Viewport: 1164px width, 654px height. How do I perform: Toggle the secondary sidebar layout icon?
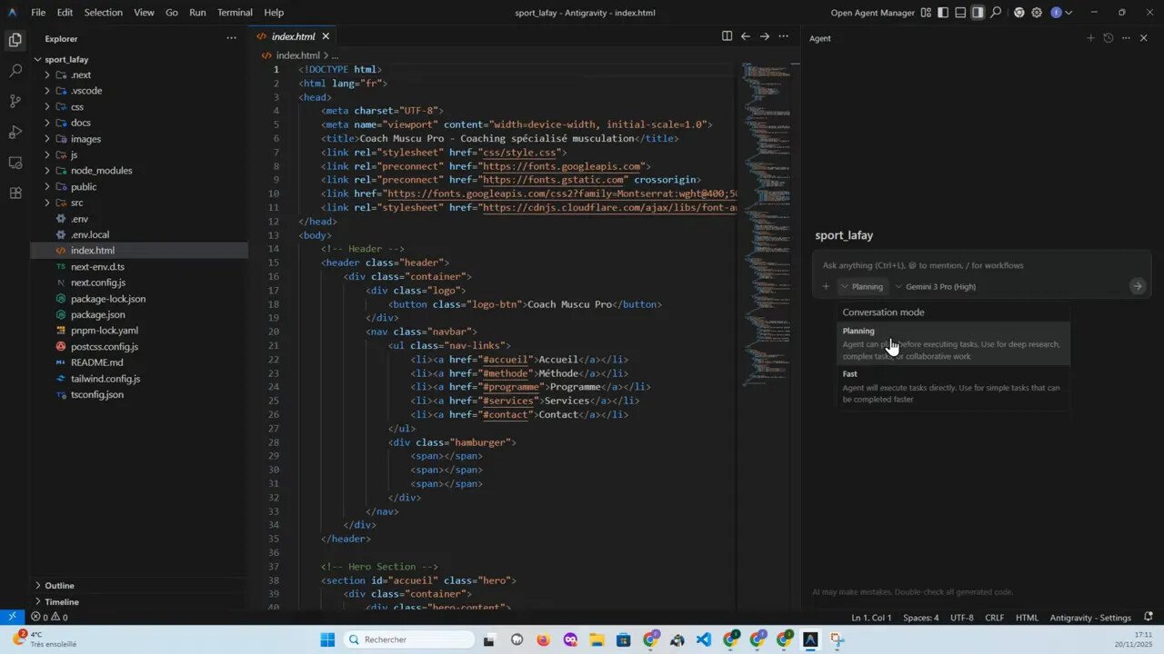point(977,12)
